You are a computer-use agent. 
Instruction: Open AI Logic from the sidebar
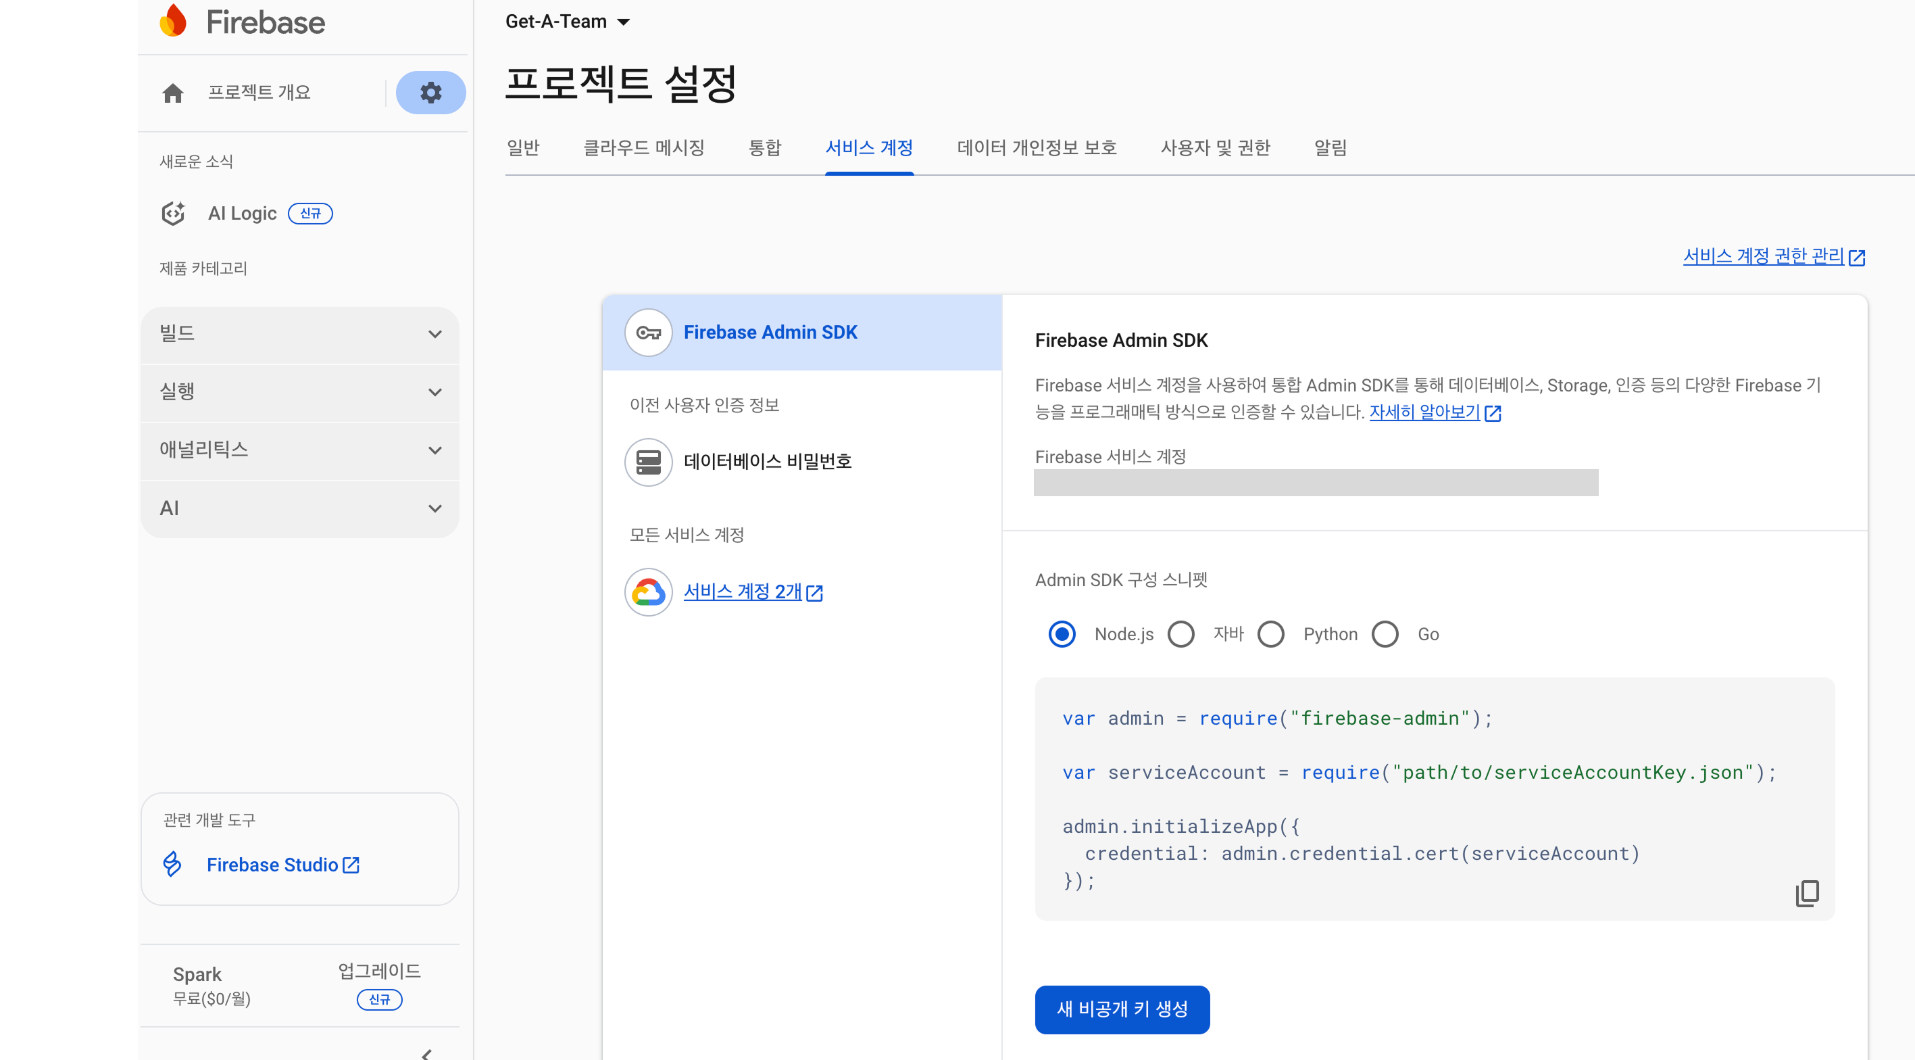(x=243, y=214)
